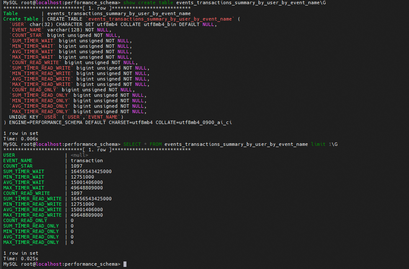Click the `AVG_TIMER_WAIT` column definition
This screenshot has height=269, width=409.
coord(70,52)
